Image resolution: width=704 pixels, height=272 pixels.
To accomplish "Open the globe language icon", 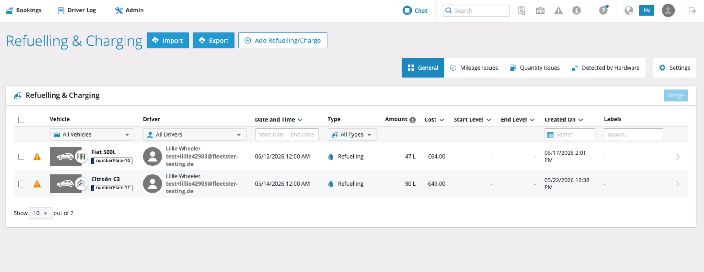I will (629, 10).
